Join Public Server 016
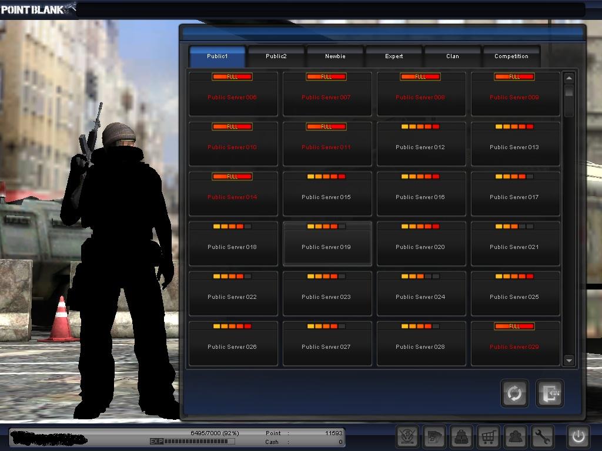Image resolution: width=602 pixels, height=451 pixels. [421, 194]
